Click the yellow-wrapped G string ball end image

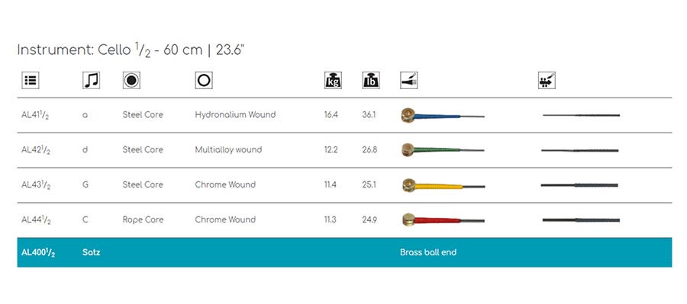coord(443,185)
